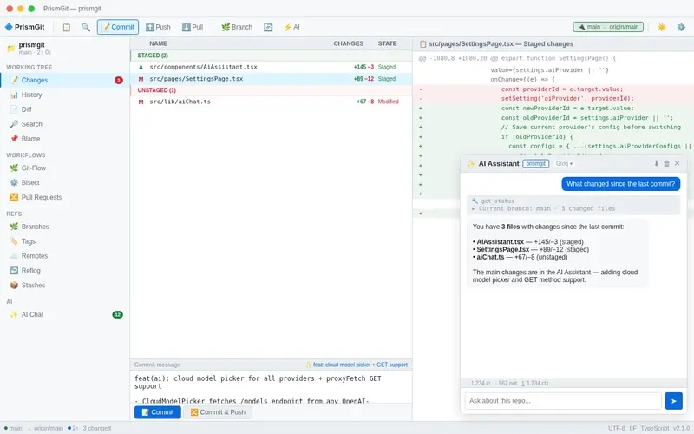Close the AI Assistant panel
The height and width of the screenshot is (434, 694).
(678, 163)
